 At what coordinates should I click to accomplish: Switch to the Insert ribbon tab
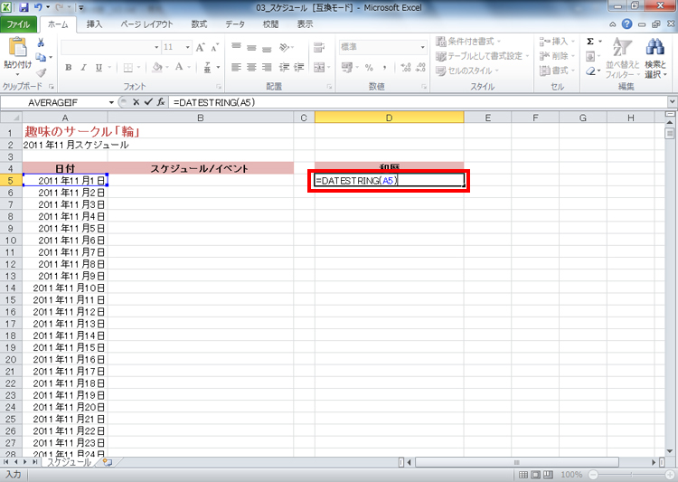94,24
